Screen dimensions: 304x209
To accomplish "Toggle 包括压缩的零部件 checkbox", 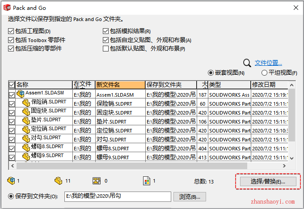I will (x=11, y=48).
